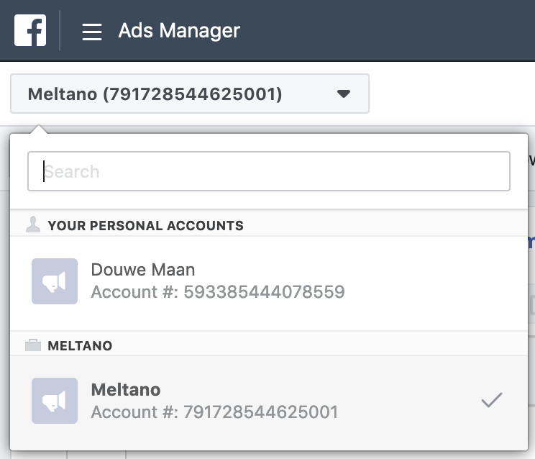The width and height of the screenshot is (535, 459).
Task: Click the megaphone icon for Meltano account
Action: [55, 401]
